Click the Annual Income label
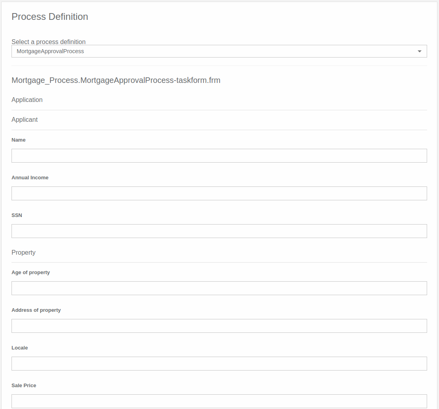439x409 pixels. [30, 177]
